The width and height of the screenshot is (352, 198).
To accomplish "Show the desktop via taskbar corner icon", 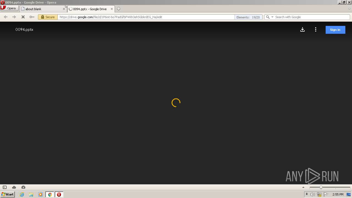I will coord(349,194).
